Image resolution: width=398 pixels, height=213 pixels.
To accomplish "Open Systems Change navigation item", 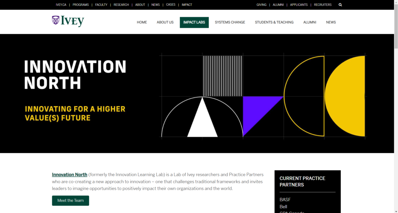I will point(230,22).
